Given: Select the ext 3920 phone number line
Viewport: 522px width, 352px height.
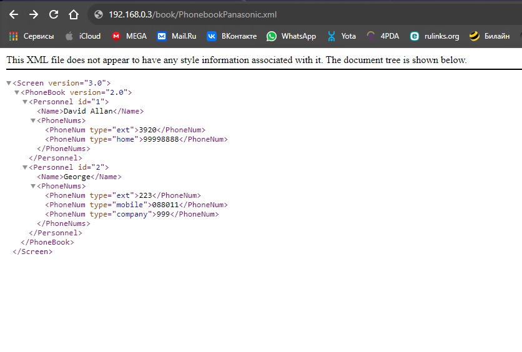Looking at the screenshot, I should click(x=125, y=130).
